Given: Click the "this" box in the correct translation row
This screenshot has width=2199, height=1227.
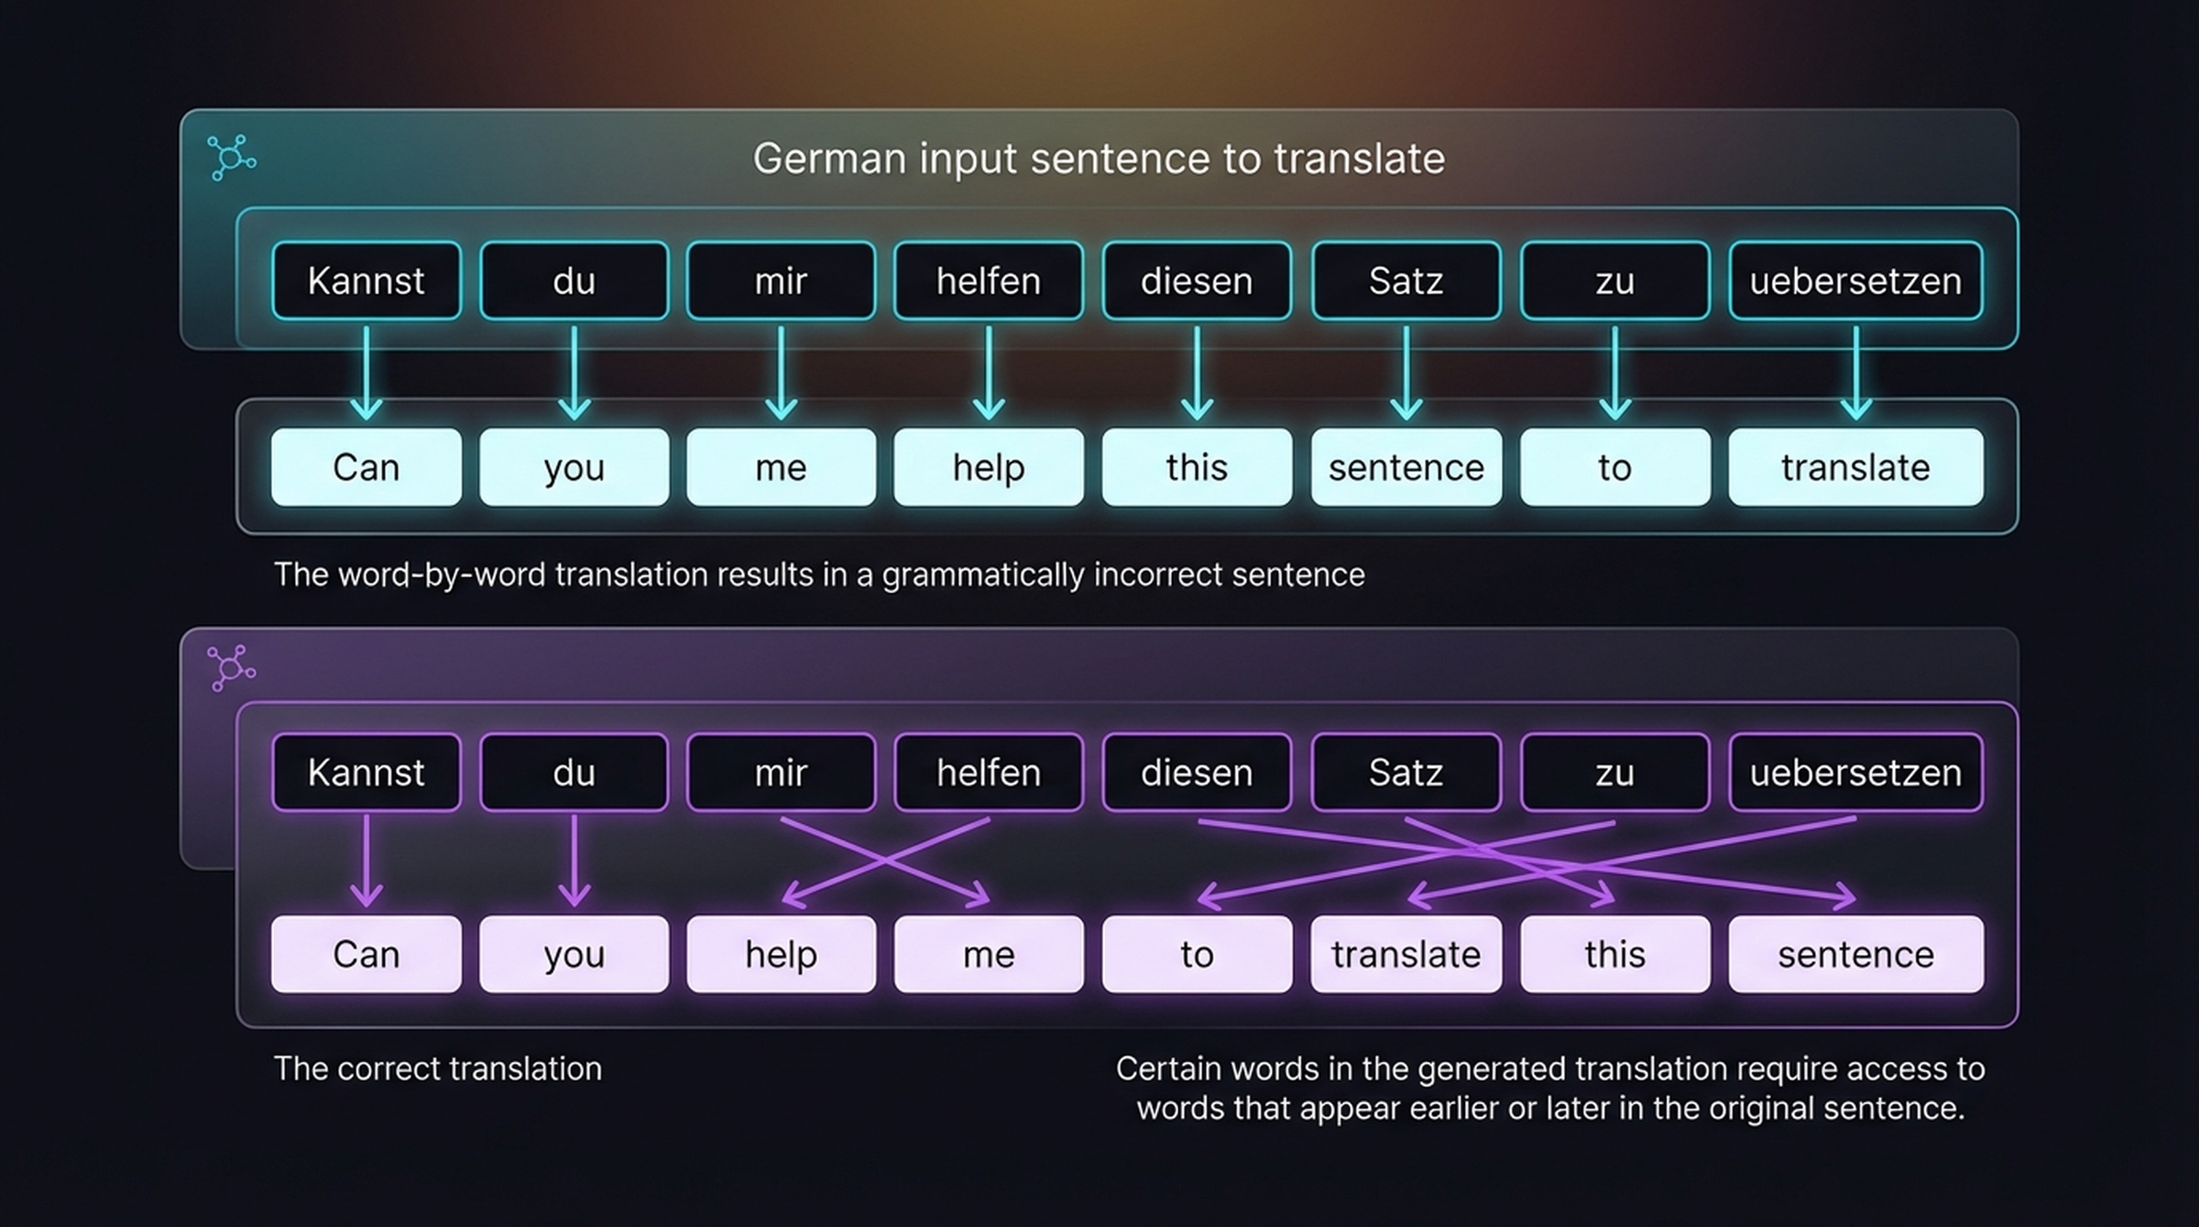Looking at the screenshot, I should pos(1614,953).
